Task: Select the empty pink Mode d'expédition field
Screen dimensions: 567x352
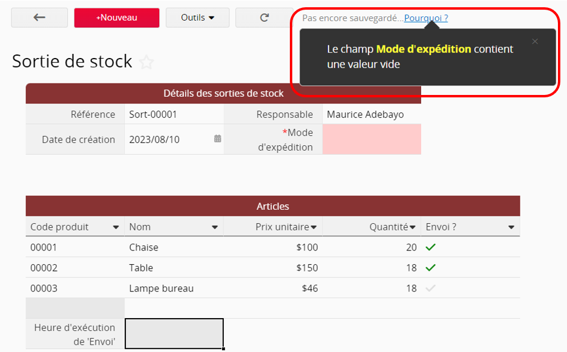Action: point(372,140)
